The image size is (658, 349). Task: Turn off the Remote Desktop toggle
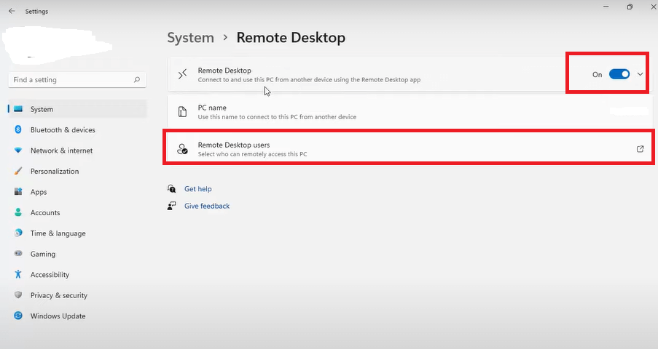(619, 74)
